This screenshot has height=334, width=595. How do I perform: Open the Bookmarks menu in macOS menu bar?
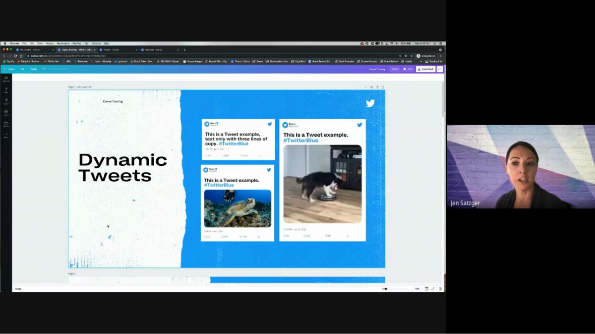63,43
